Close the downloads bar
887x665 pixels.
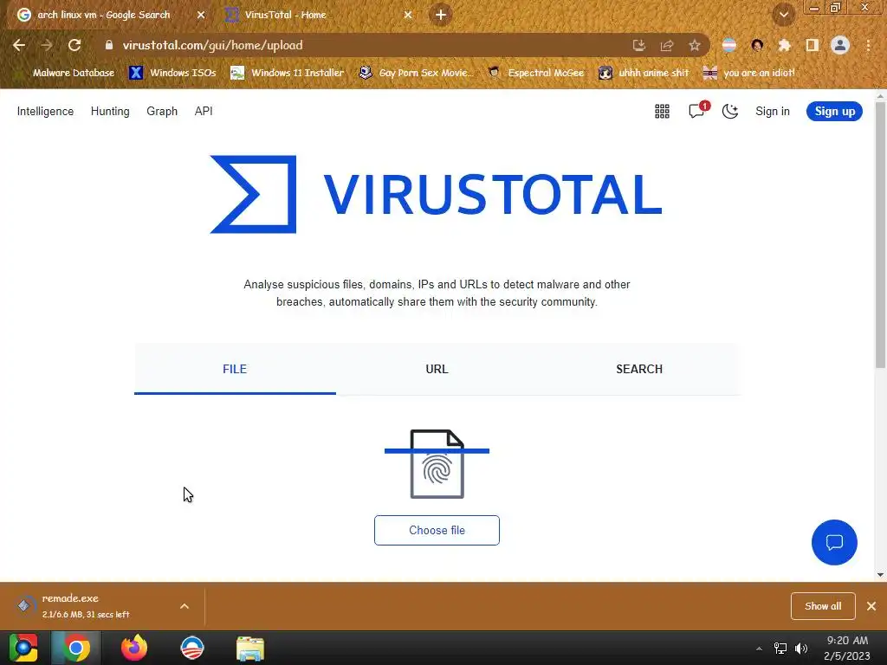871,606
